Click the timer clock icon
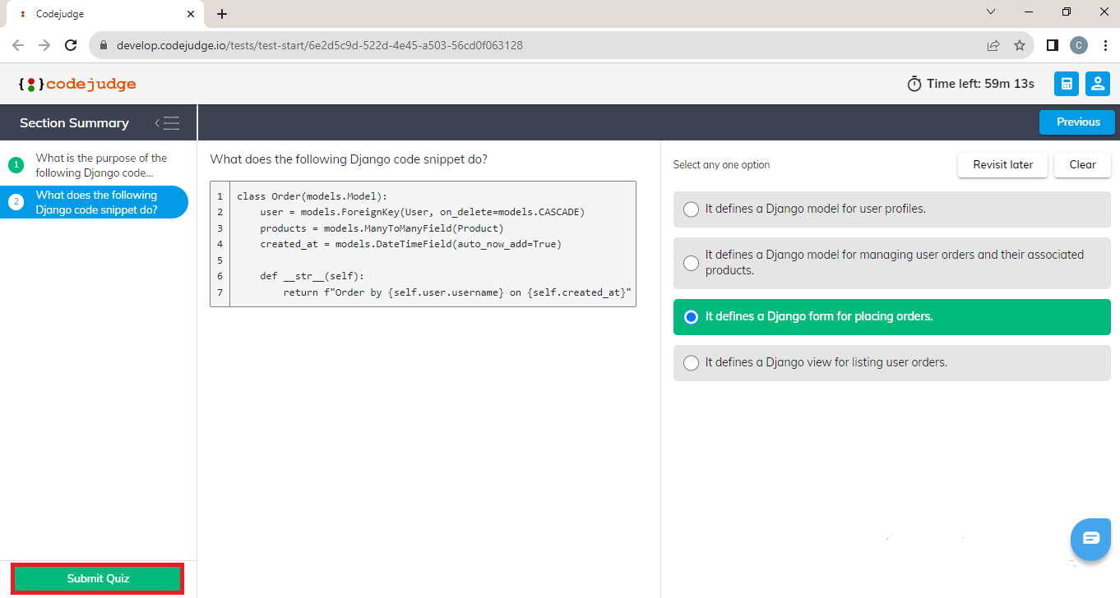The height and width of the screenshot is (598, 1120). (914, 84)
